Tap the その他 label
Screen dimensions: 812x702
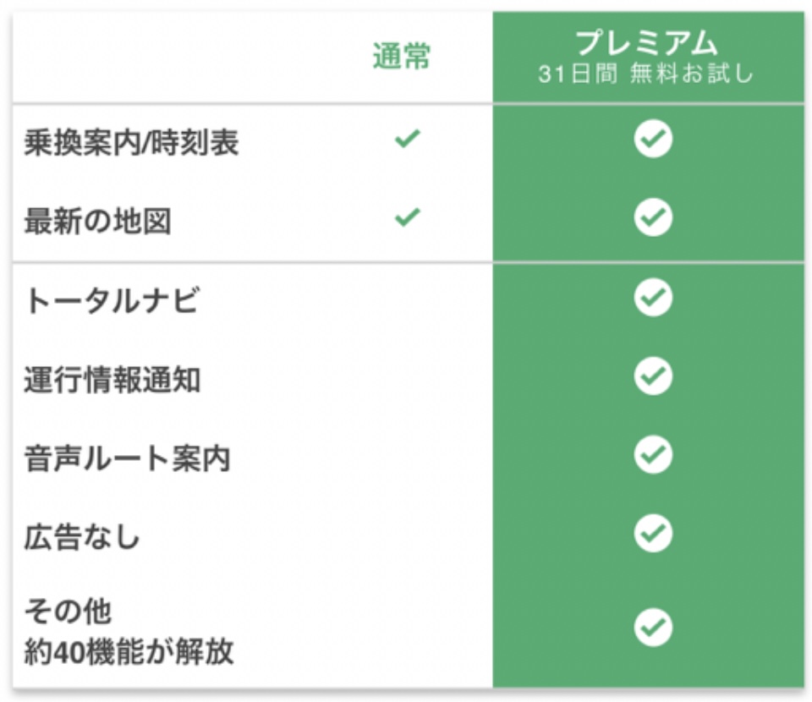(x=68, y=611)
